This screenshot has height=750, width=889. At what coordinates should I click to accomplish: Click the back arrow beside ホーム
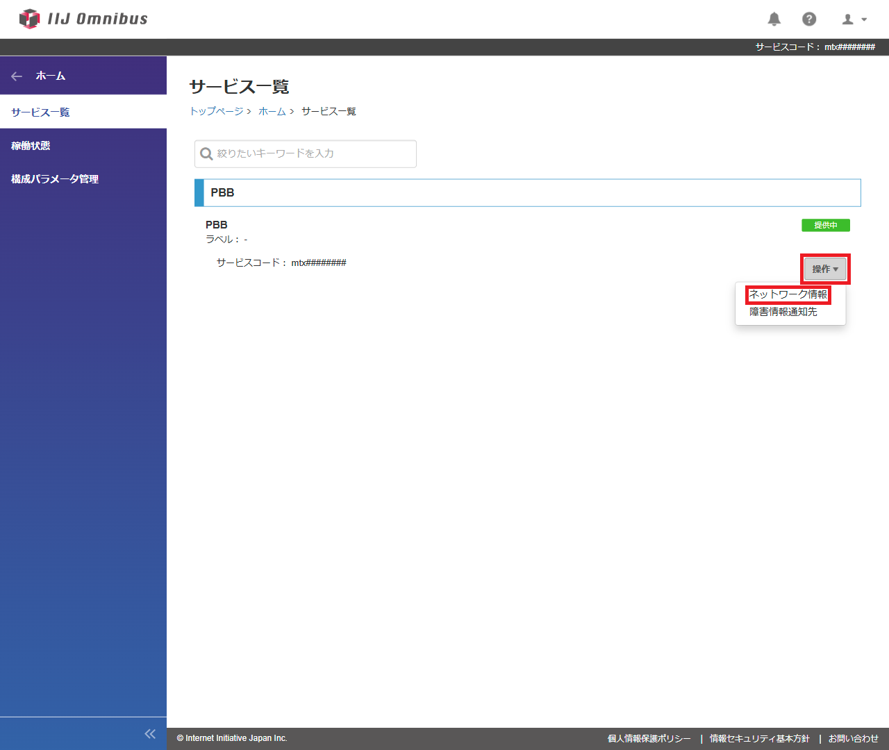tap(17, 76)
